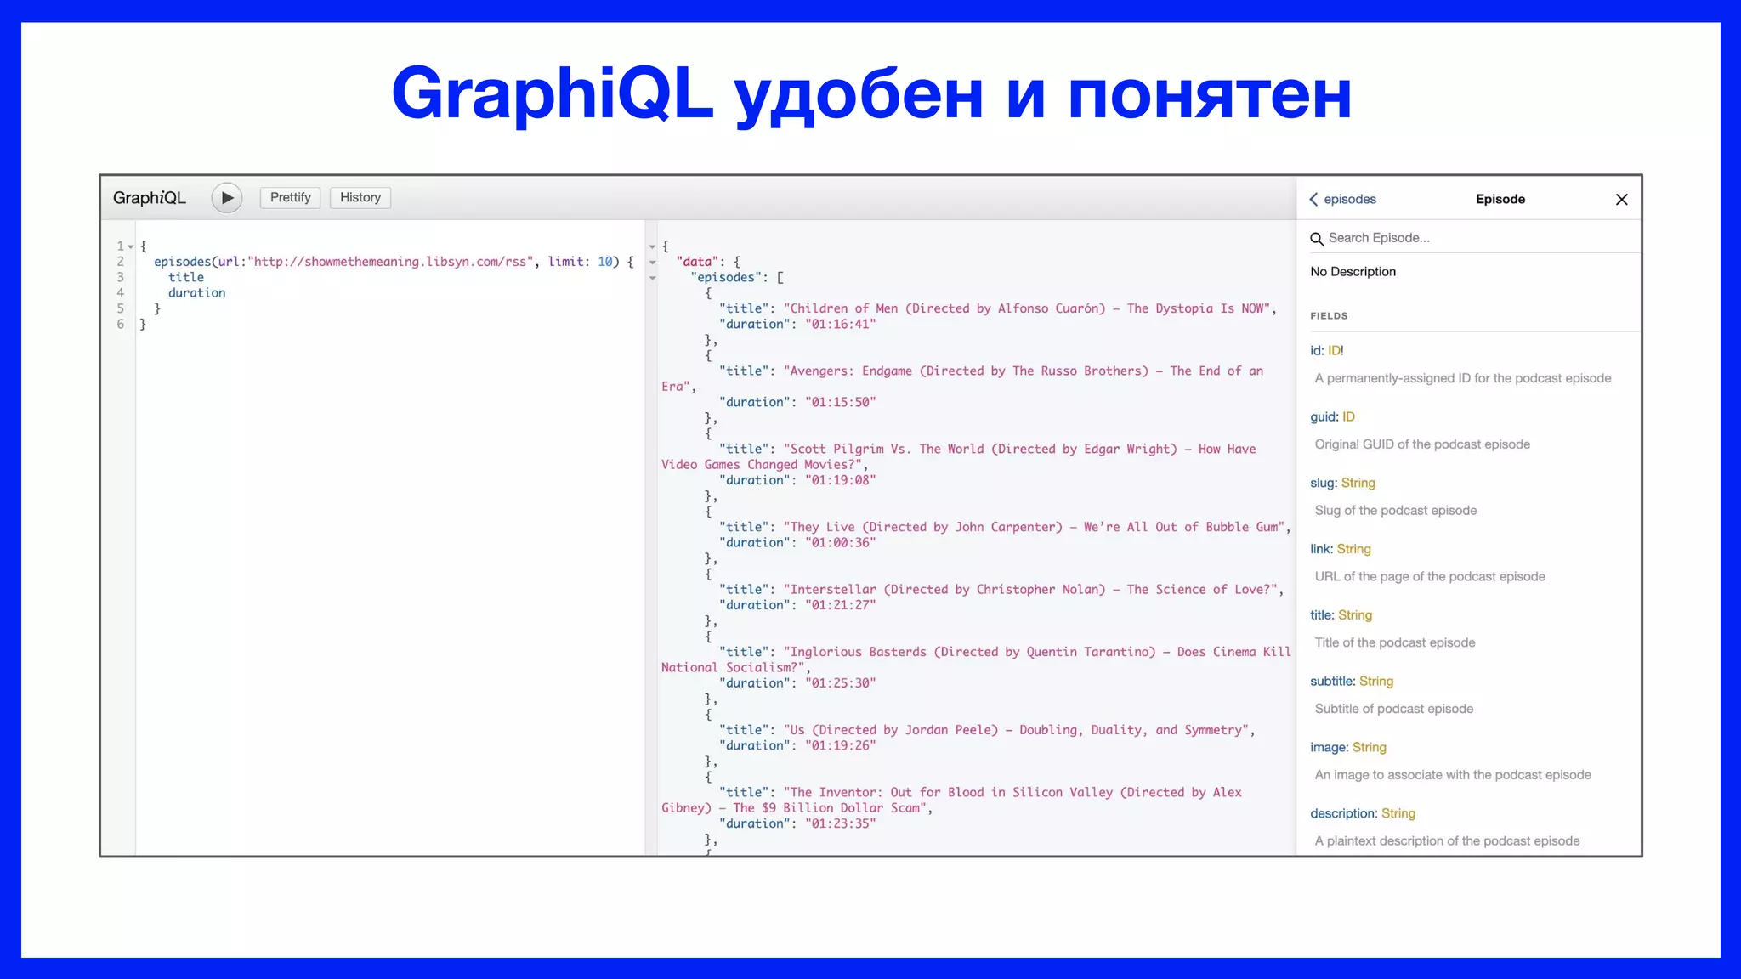
Task: Click "The Inventor: Out for Blood" title
Action: (x=952, y=801)
